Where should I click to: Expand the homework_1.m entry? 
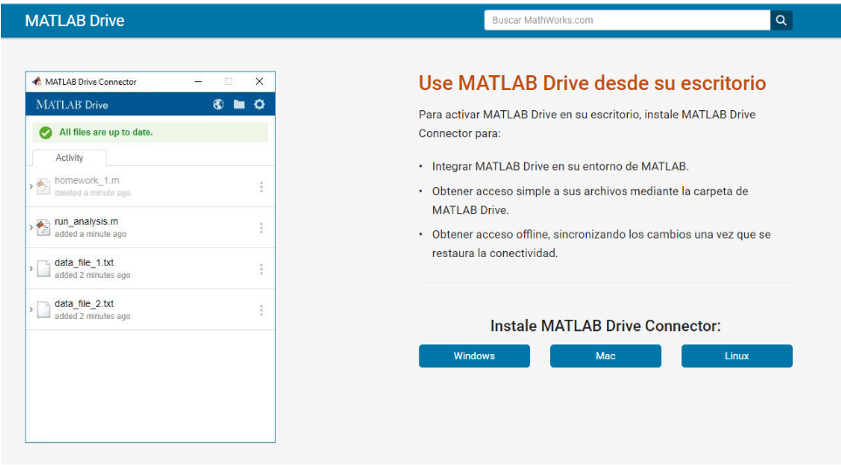[x=31, y=187]
